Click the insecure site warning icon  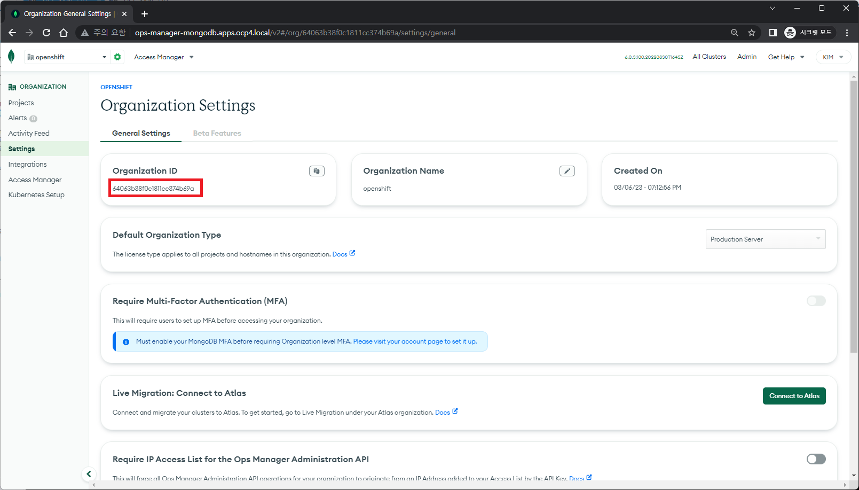85,33
